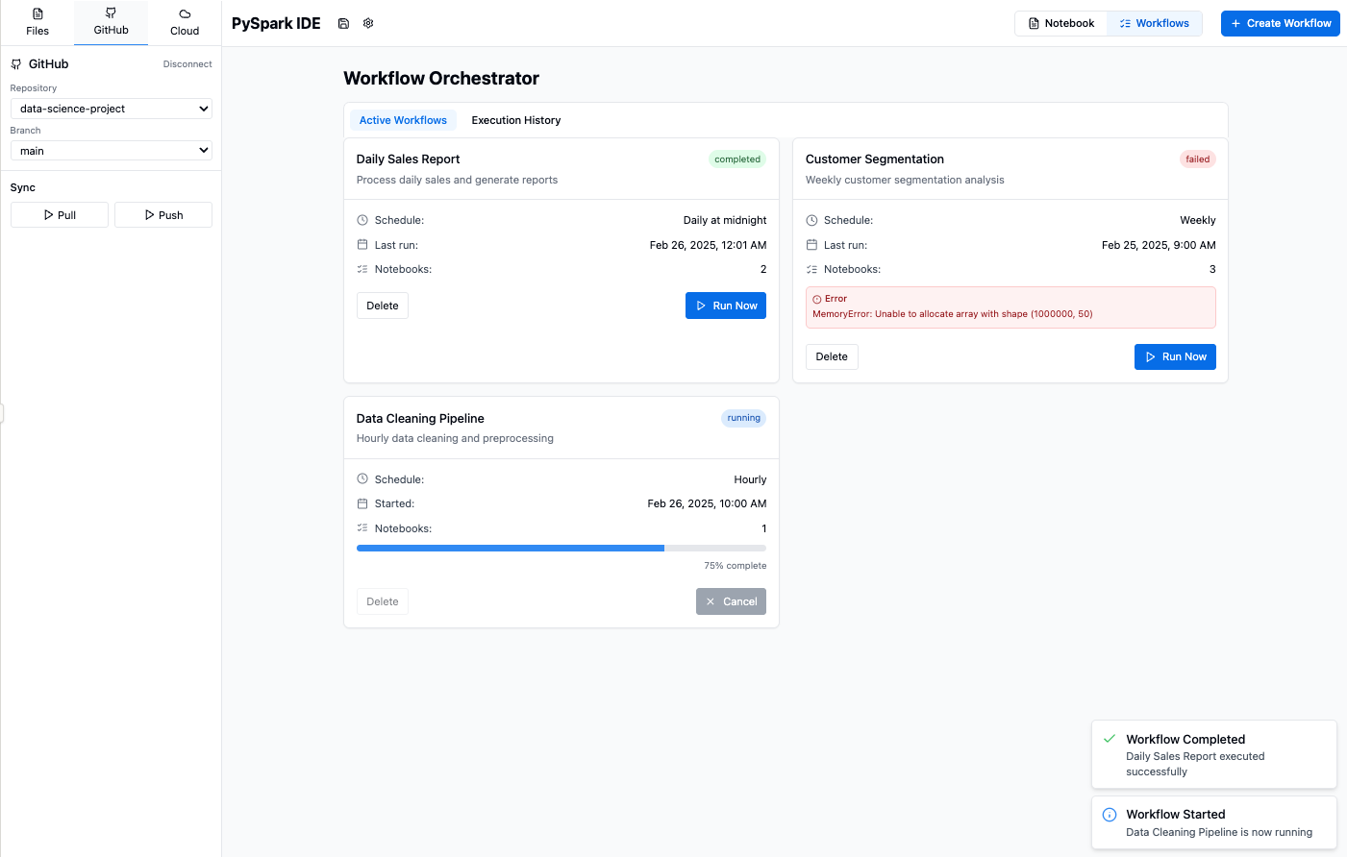This screenshot has width=1347, height=857.
Task: Open the Files panel in sidebar
Action: (37, 21)
